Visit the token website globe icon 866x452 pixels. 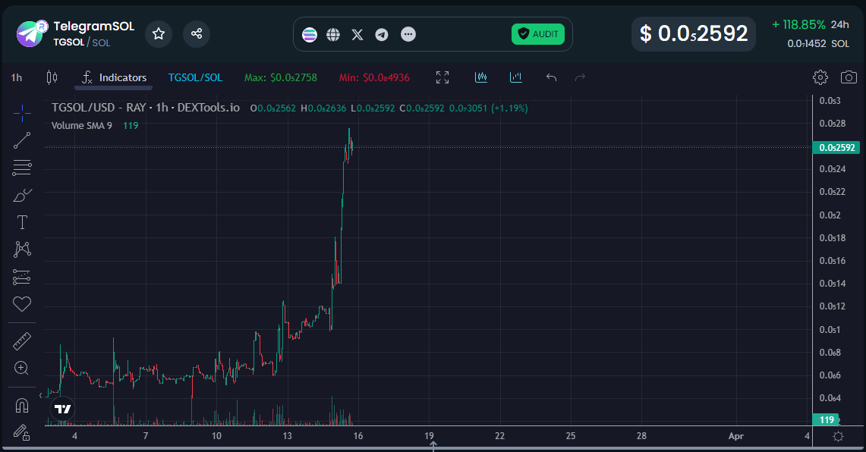tap(333, 35)
